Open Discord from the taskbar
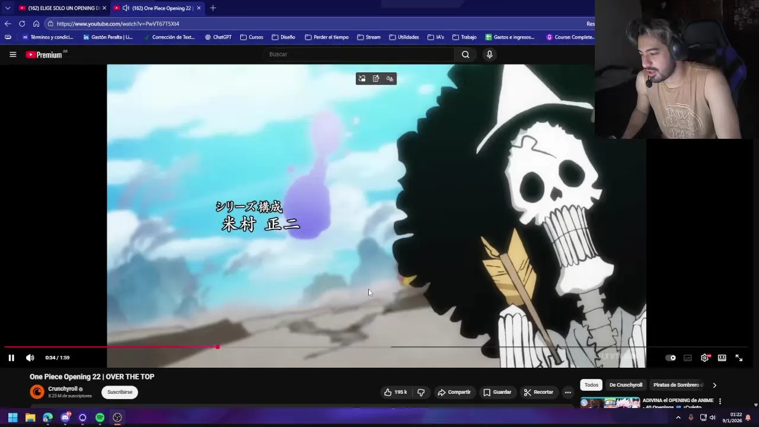This screenshot has width=759, height=427. pos(65,418)
